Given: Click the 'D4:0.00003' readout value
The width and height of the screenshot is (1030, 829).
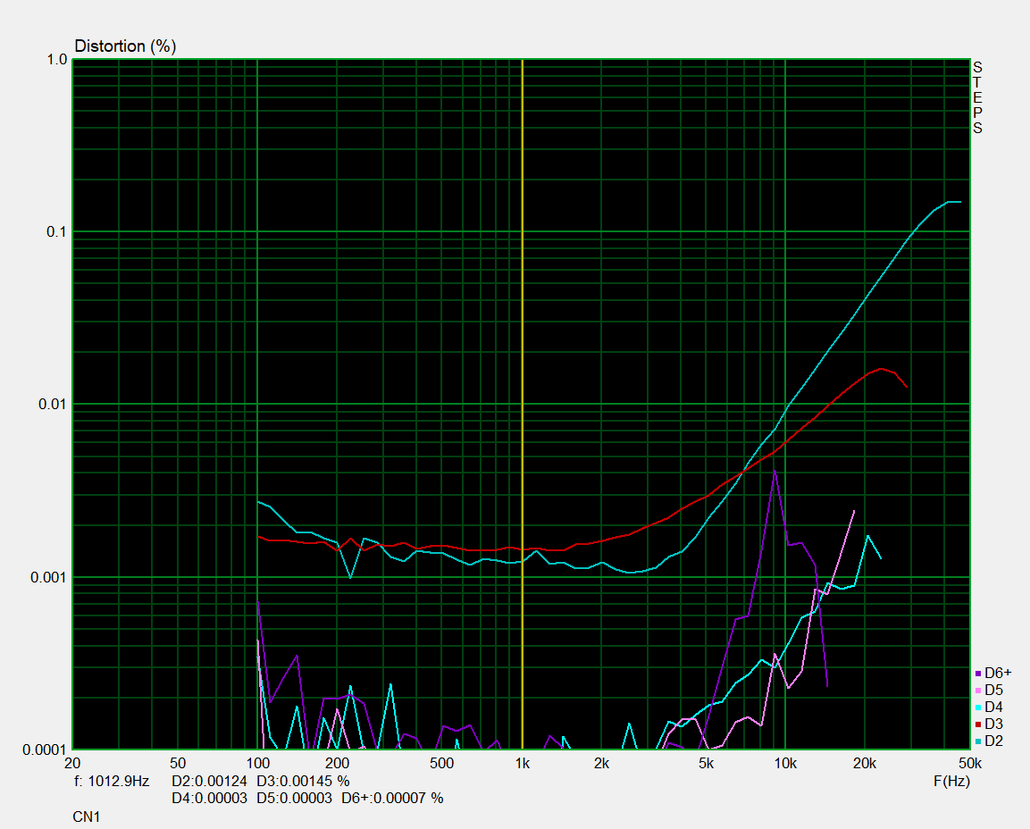Looking at the screenshot, I should tap(210, 799).
